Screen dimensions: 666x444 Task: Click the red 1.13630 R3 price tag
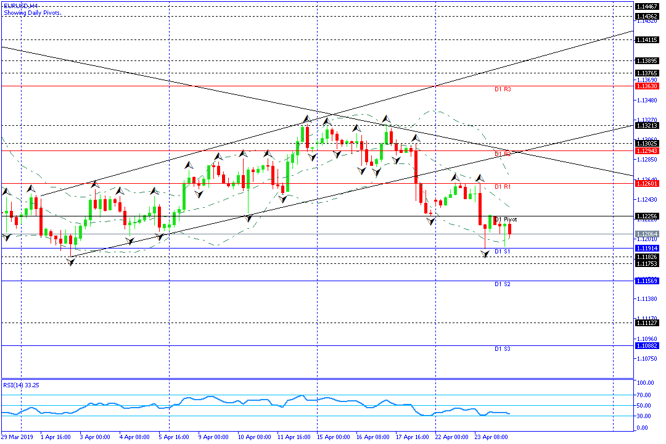pyautogui.click(x=646, y=86)
